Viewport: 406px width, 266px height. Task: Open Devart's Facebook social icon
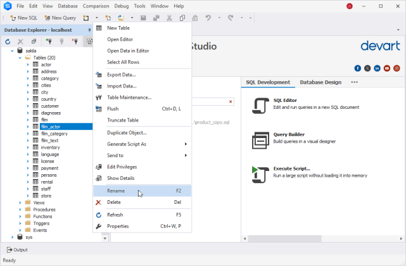point(358,68)
